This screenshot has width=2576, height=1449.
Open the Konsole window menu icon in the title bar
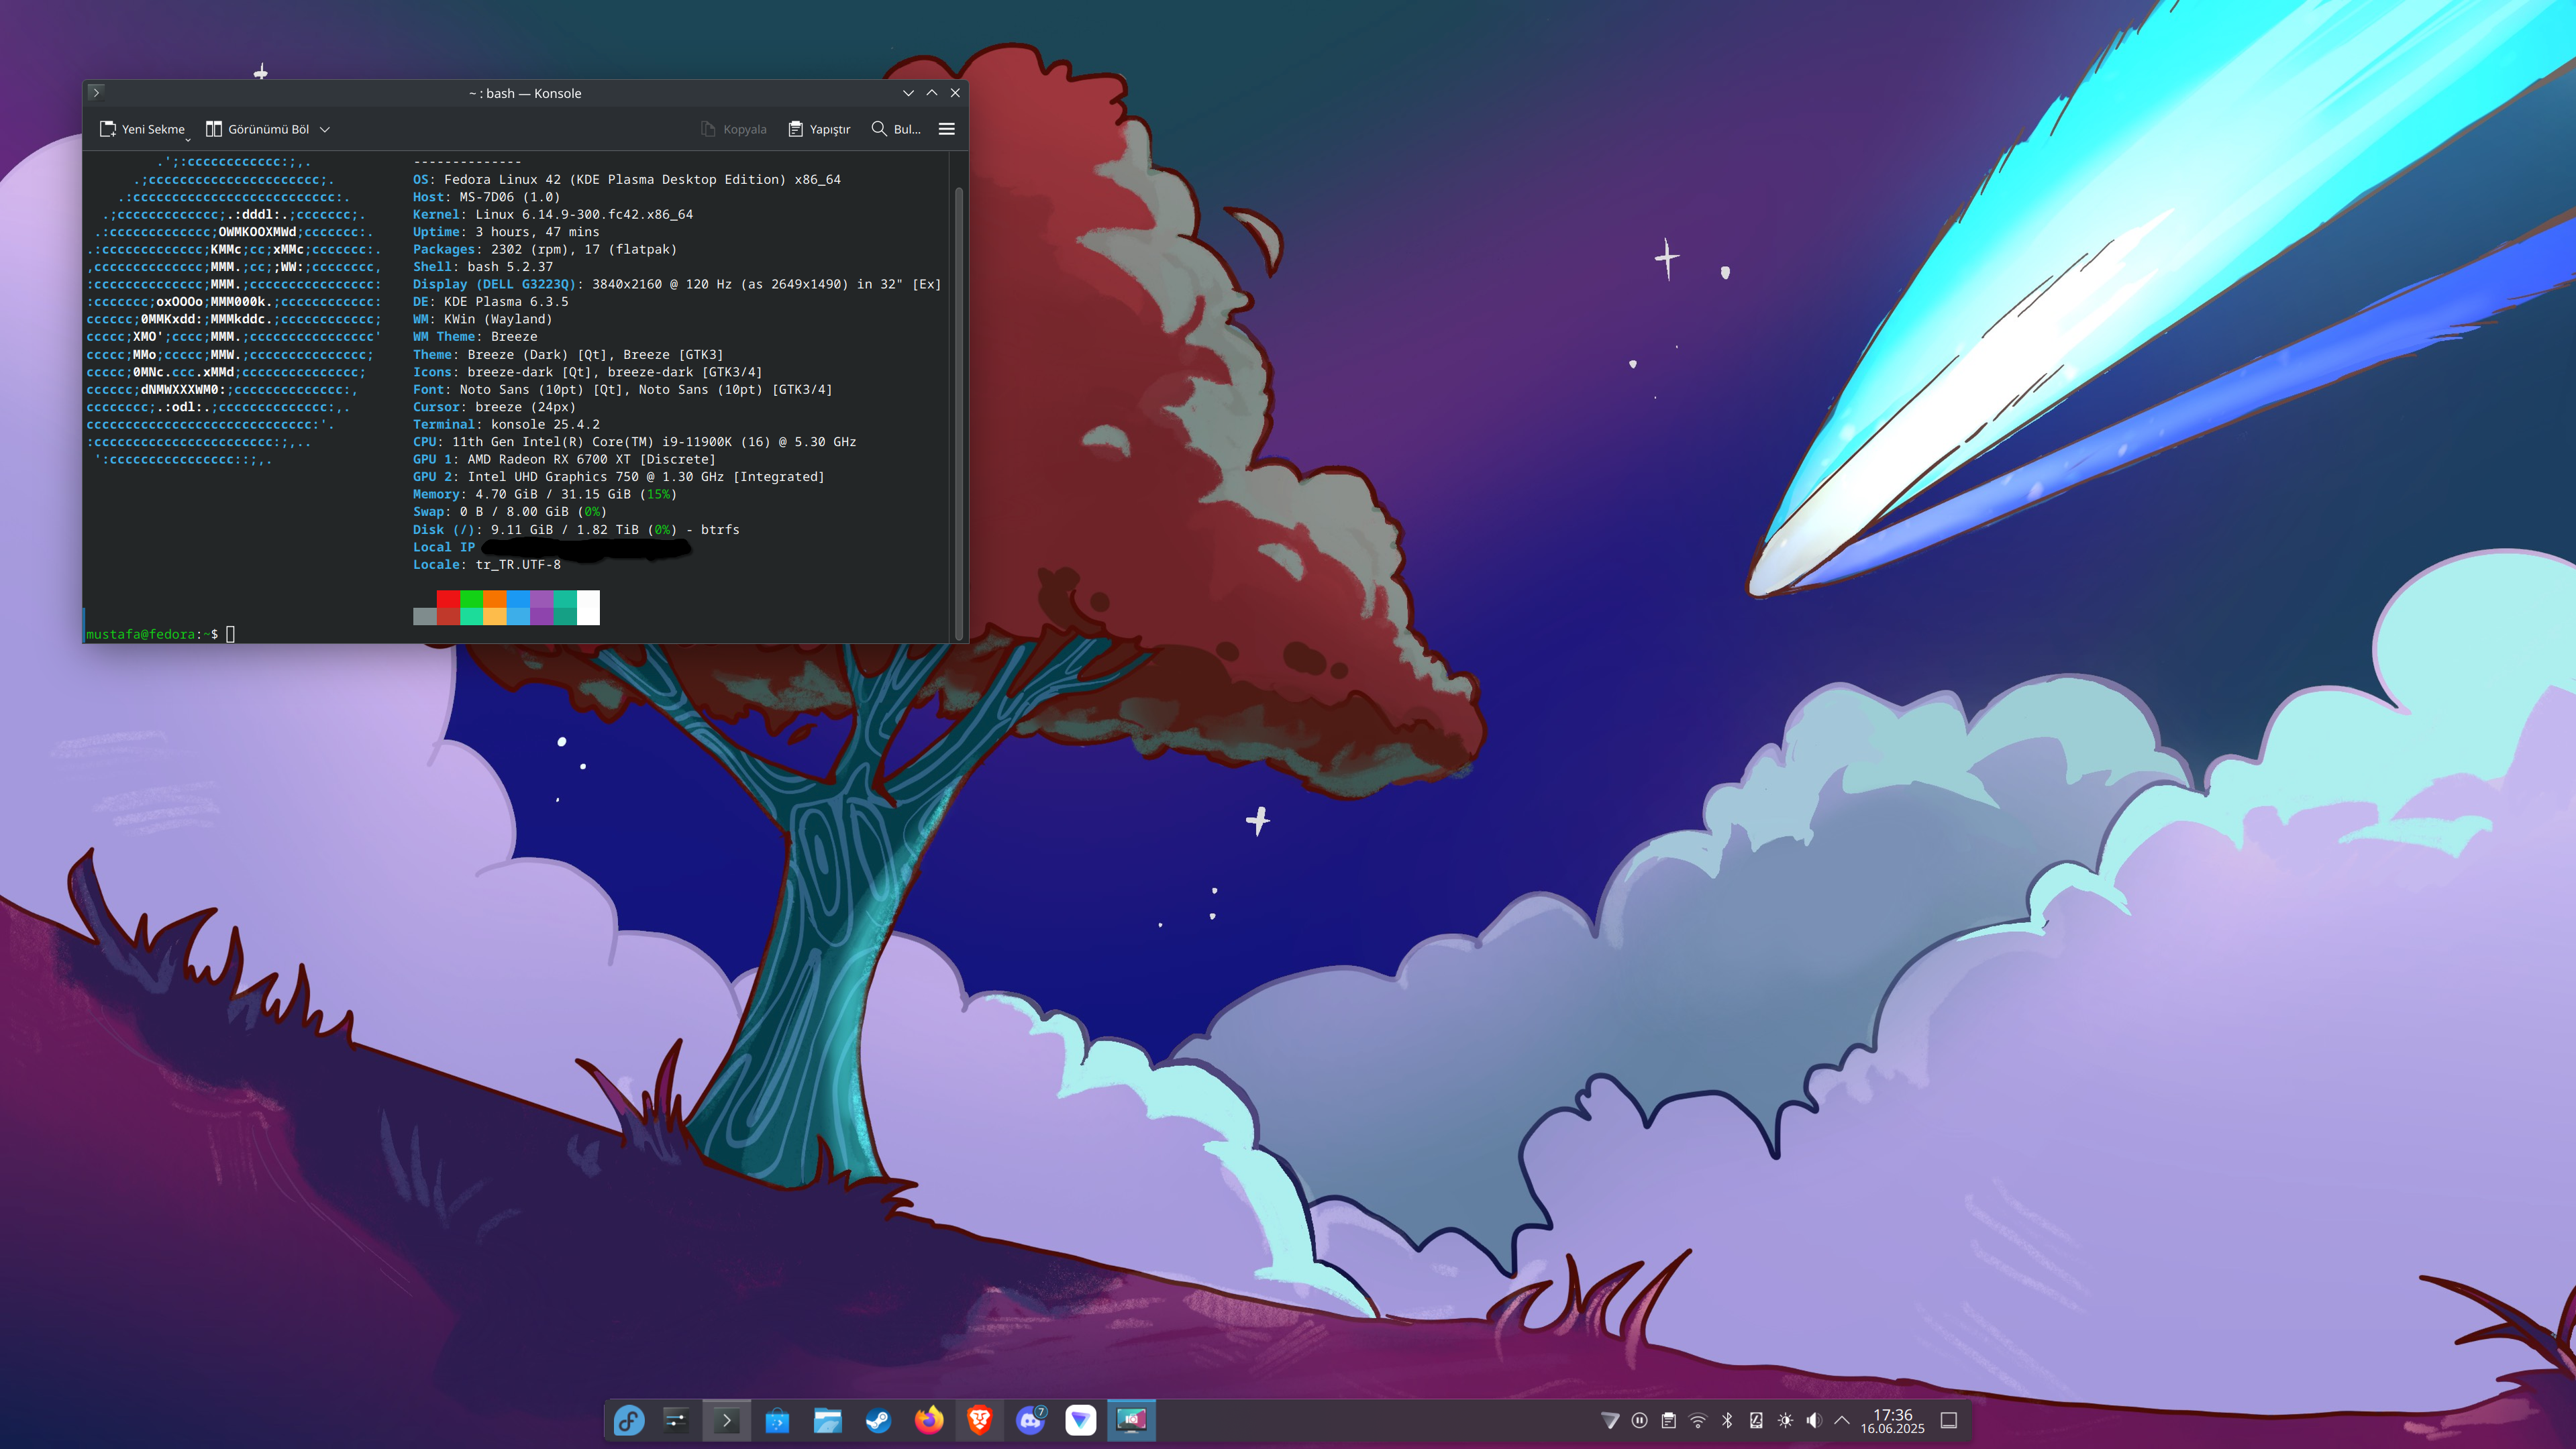point(96,92)
